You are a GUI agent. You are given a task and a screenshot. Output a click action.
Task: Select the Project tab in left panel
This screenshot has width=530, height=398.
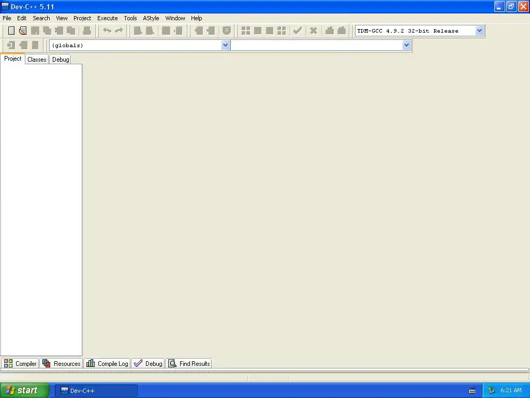[x=13, y=59]
